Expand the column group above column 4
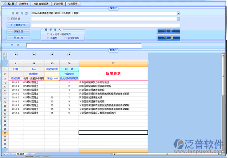The image size is (228, 158). (16, 54)
